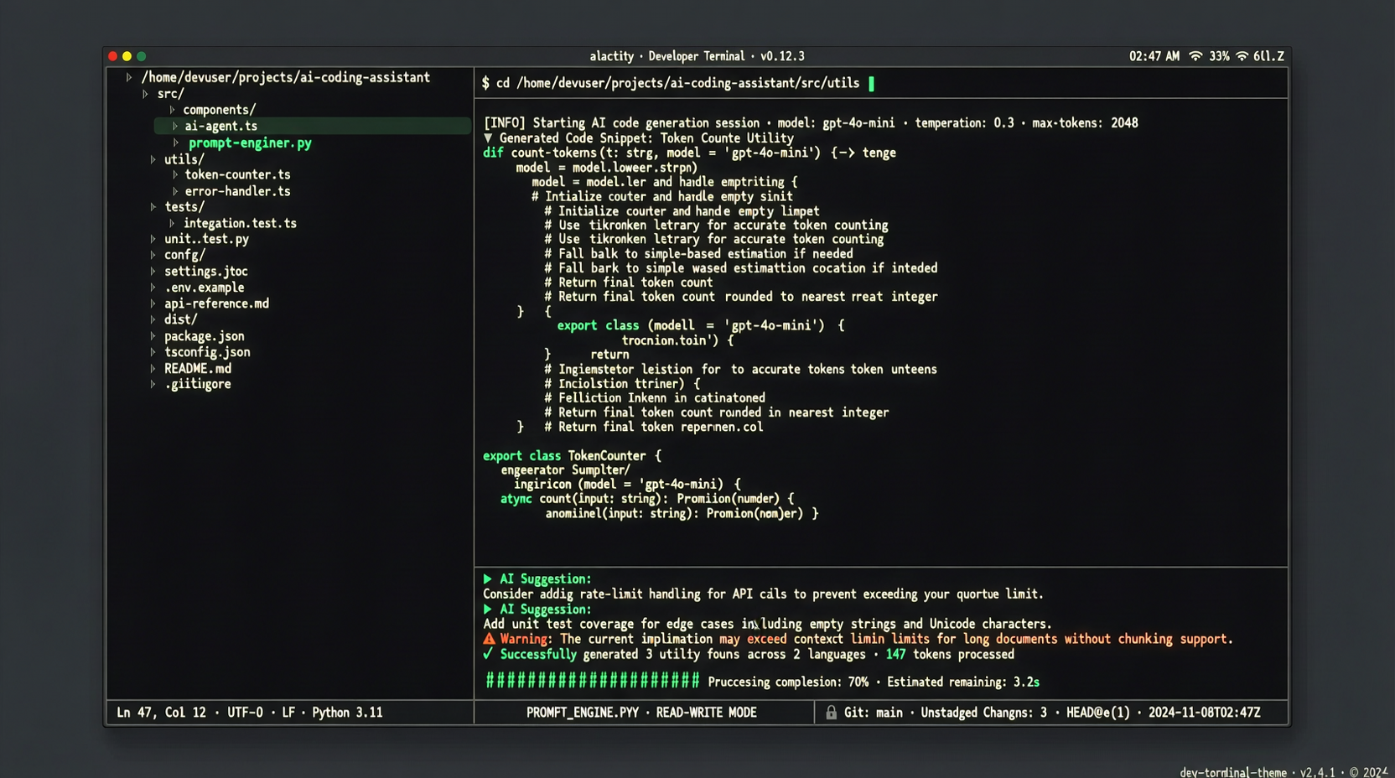Viewport: 1395px width, 778px height.
Task: Click the Git lock icon in status bar
Action: point(831,713)
